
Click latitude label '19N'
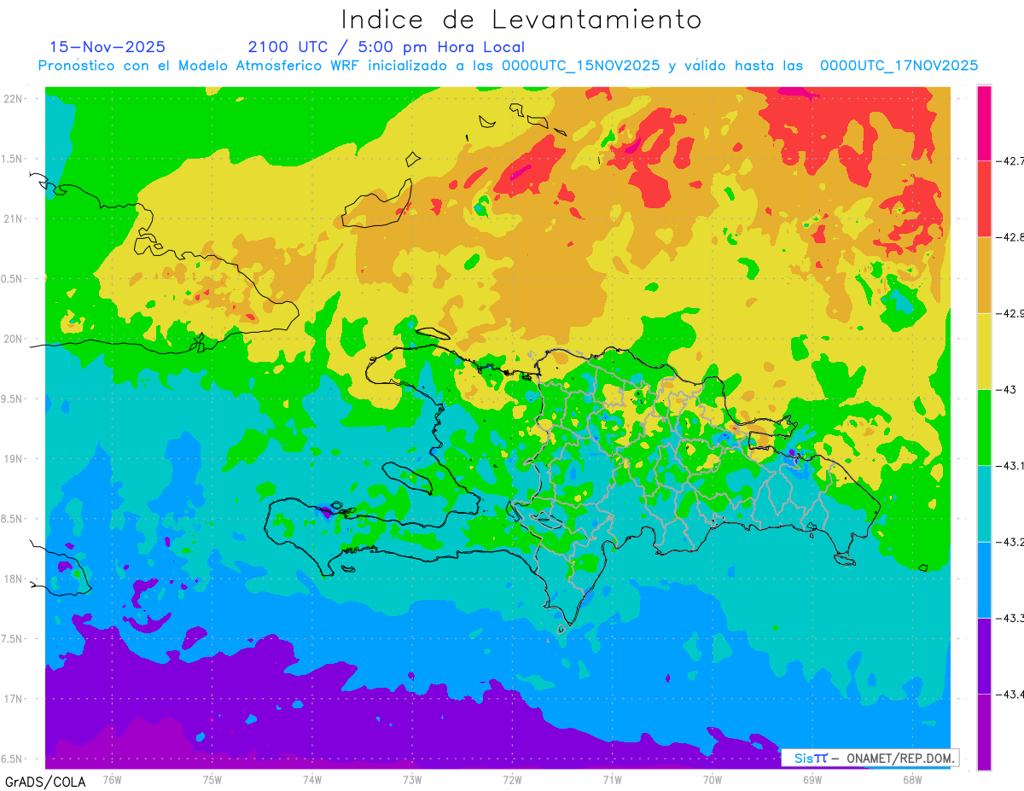point(14,459)
